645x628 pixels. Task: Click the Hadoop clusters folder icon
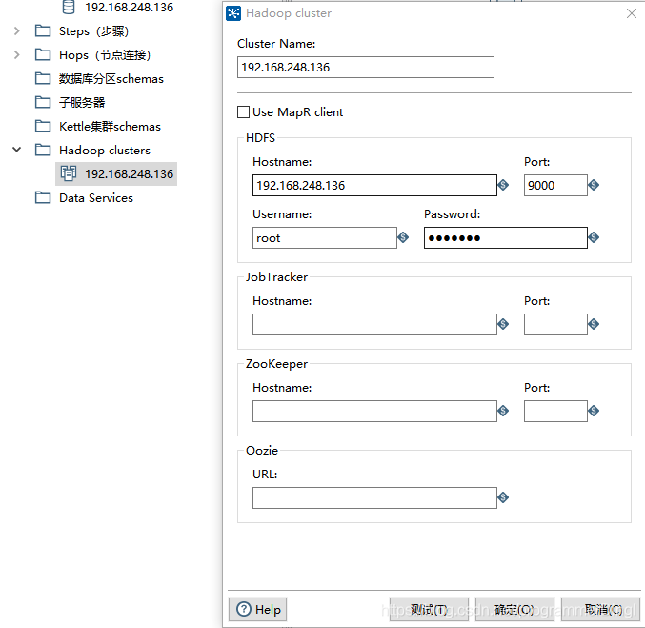(43, 150)
